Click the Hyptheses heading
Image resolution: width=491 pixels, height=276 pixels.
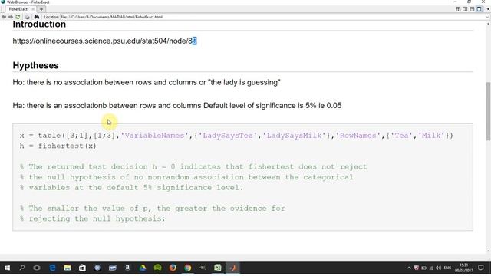[x=36, y=65]
